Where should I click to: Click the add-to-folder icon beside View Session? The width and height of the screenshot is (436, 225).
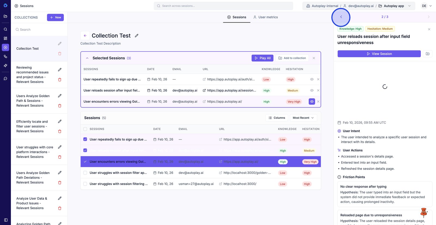[x=428, y=54]
